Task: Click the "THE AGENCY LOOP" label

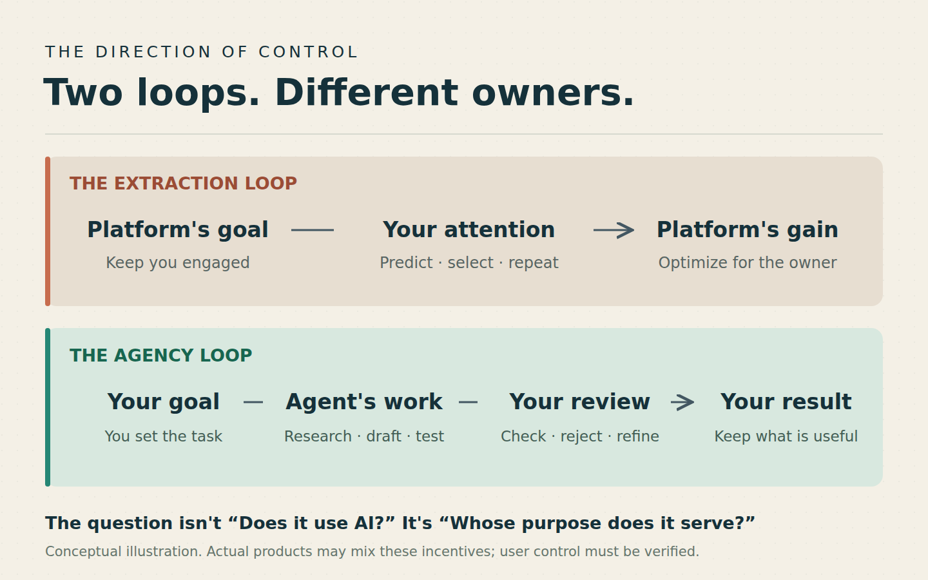Action: (161, 355)
